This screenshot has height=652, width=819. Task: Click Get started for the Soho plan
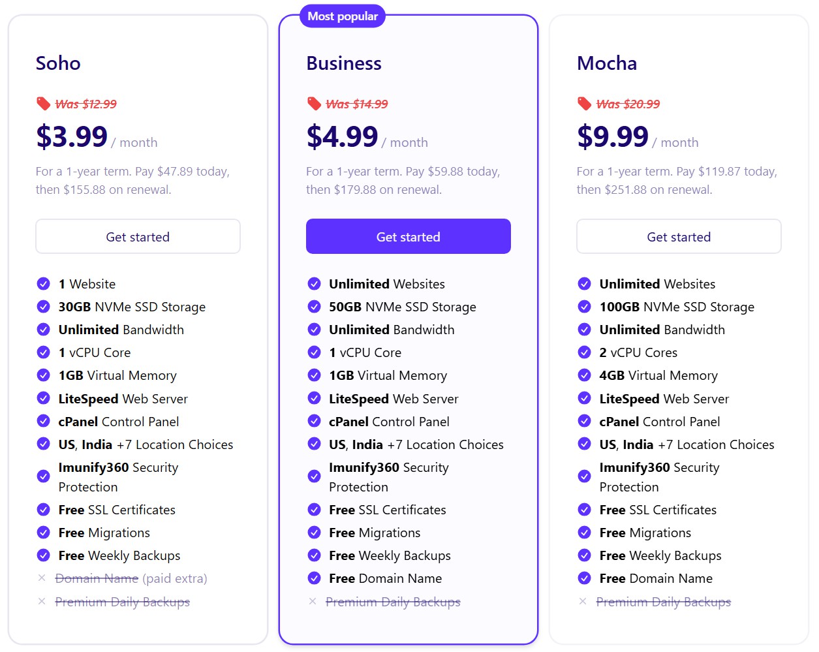pyautogui.click(x=138, y=236)
